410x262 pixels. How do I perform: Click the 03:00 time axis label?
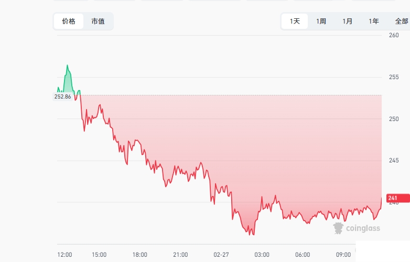click(x=262, y=255)
